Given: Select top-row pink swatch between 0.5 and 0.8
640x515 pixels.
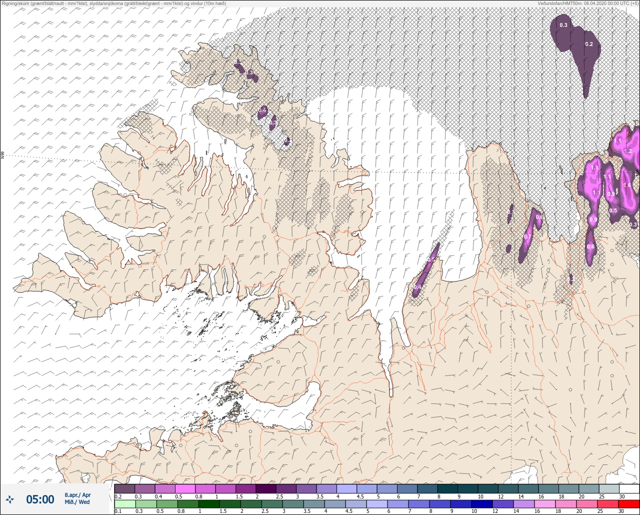Looking at the screenshot, I should click(185, 488).
